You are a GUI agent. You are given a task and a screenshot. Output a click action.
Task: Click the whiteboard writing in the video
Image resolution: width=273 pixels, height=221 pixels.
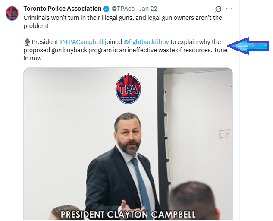pos(225,135)
